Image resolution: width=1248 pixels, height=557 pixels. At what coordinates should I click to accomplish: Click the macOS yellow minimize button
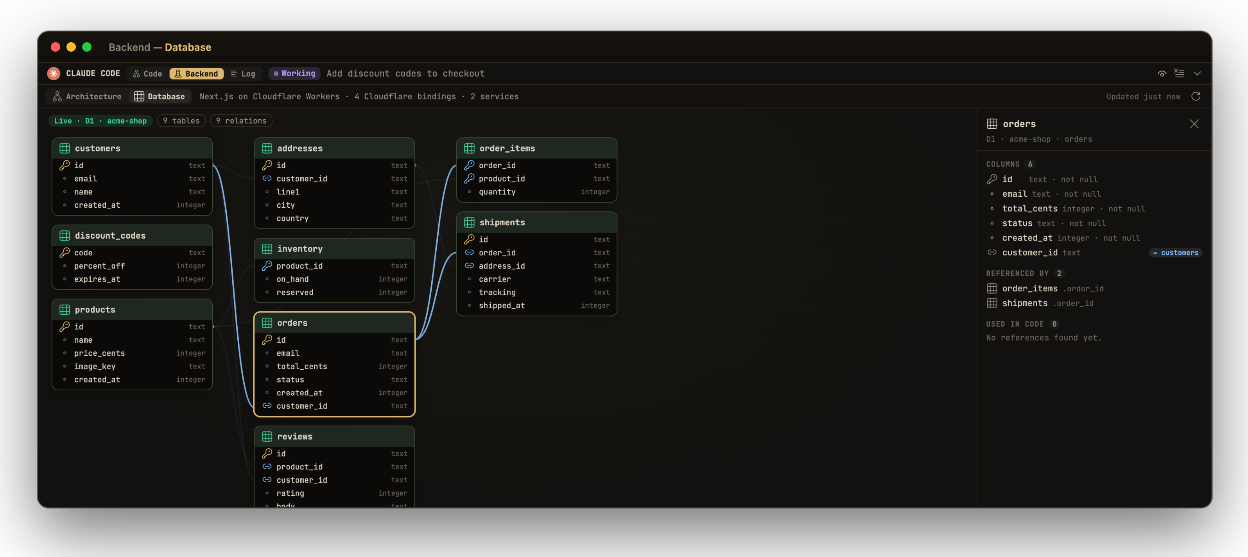click(71, 47)
